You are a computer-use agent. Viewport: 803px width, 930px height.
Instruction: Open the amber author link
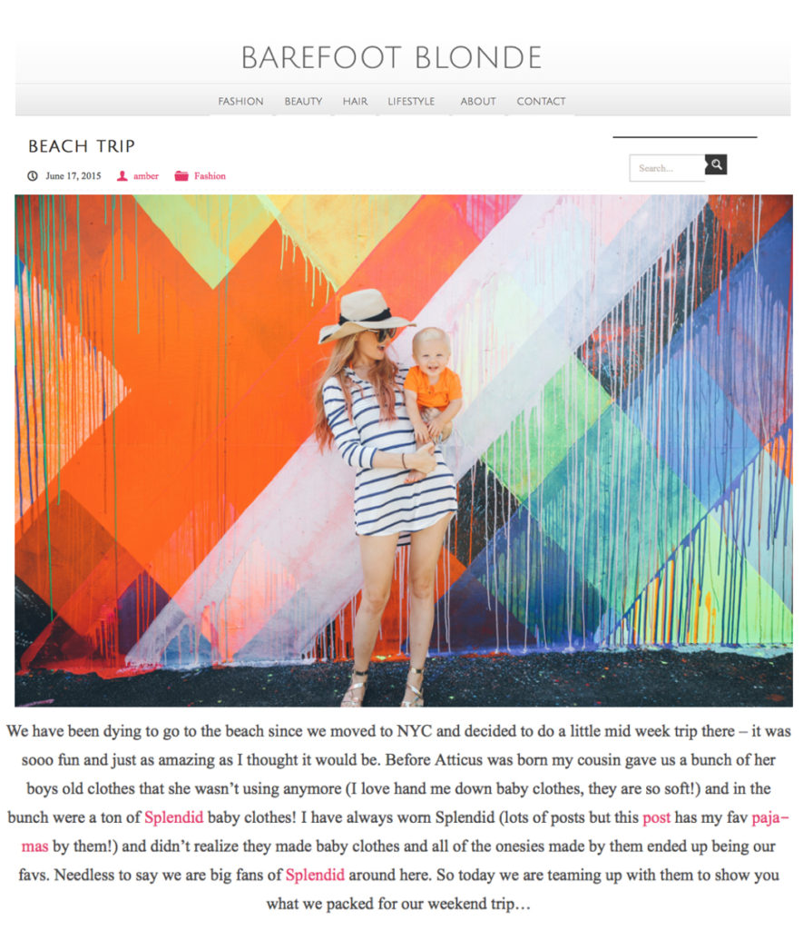pos(146,176)
